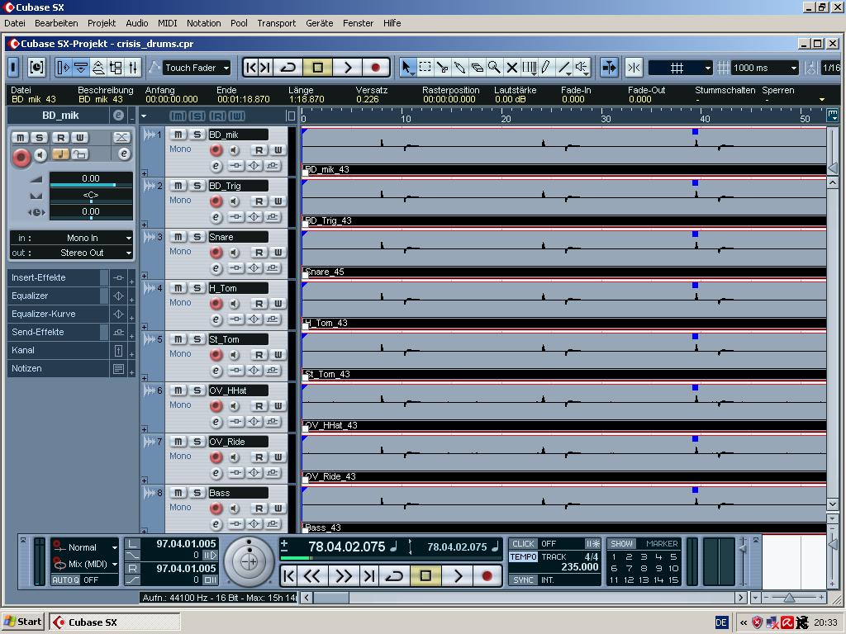Image resolution: width=846 pixels, height=634 pixels.
Task: Record-enable the Snare track
Action: (216, 252)
